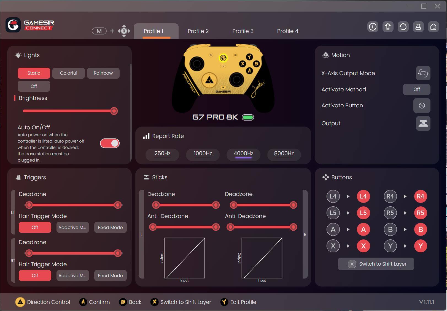Click Edit Profile hint in footer

click(x=238, y=302)
